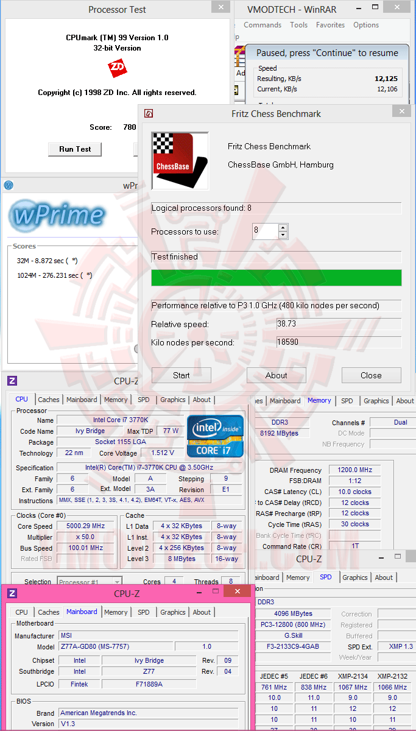
Task: Select Memory tab in CPU-Z SPD window
Action: [298, 577]
